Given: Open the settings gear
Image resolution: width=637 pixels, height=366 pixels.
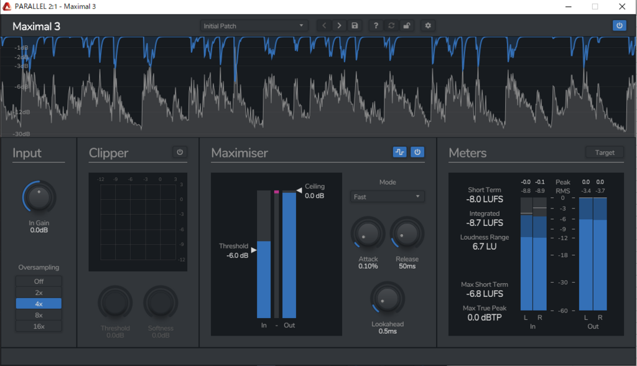Looking at the screenshot, I should click(428, 26).
